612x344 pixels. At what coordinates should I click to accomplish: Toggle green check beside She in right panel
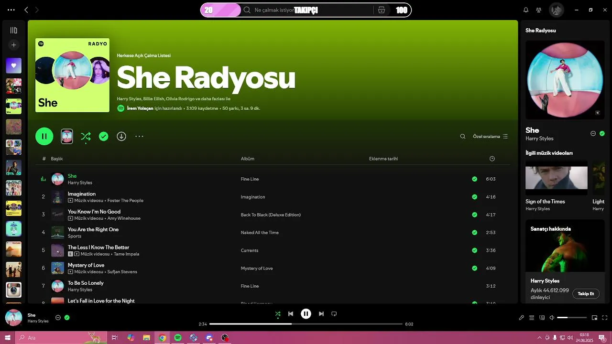click(602, 134)
